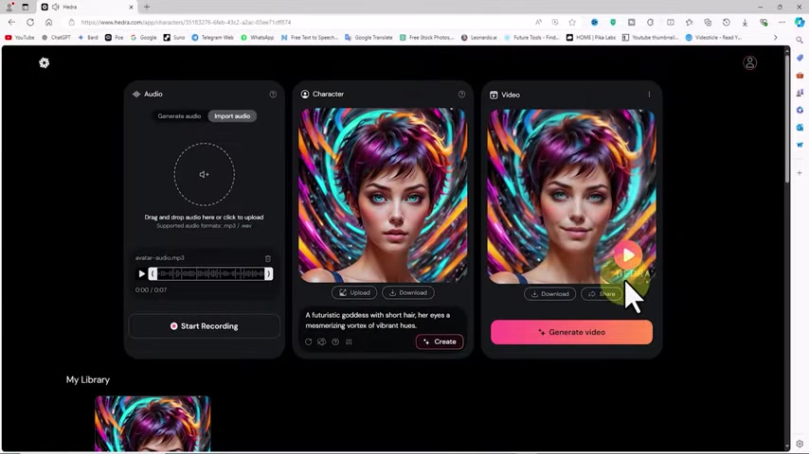Click the browser back arrow
809x454 pixels.
12,22
